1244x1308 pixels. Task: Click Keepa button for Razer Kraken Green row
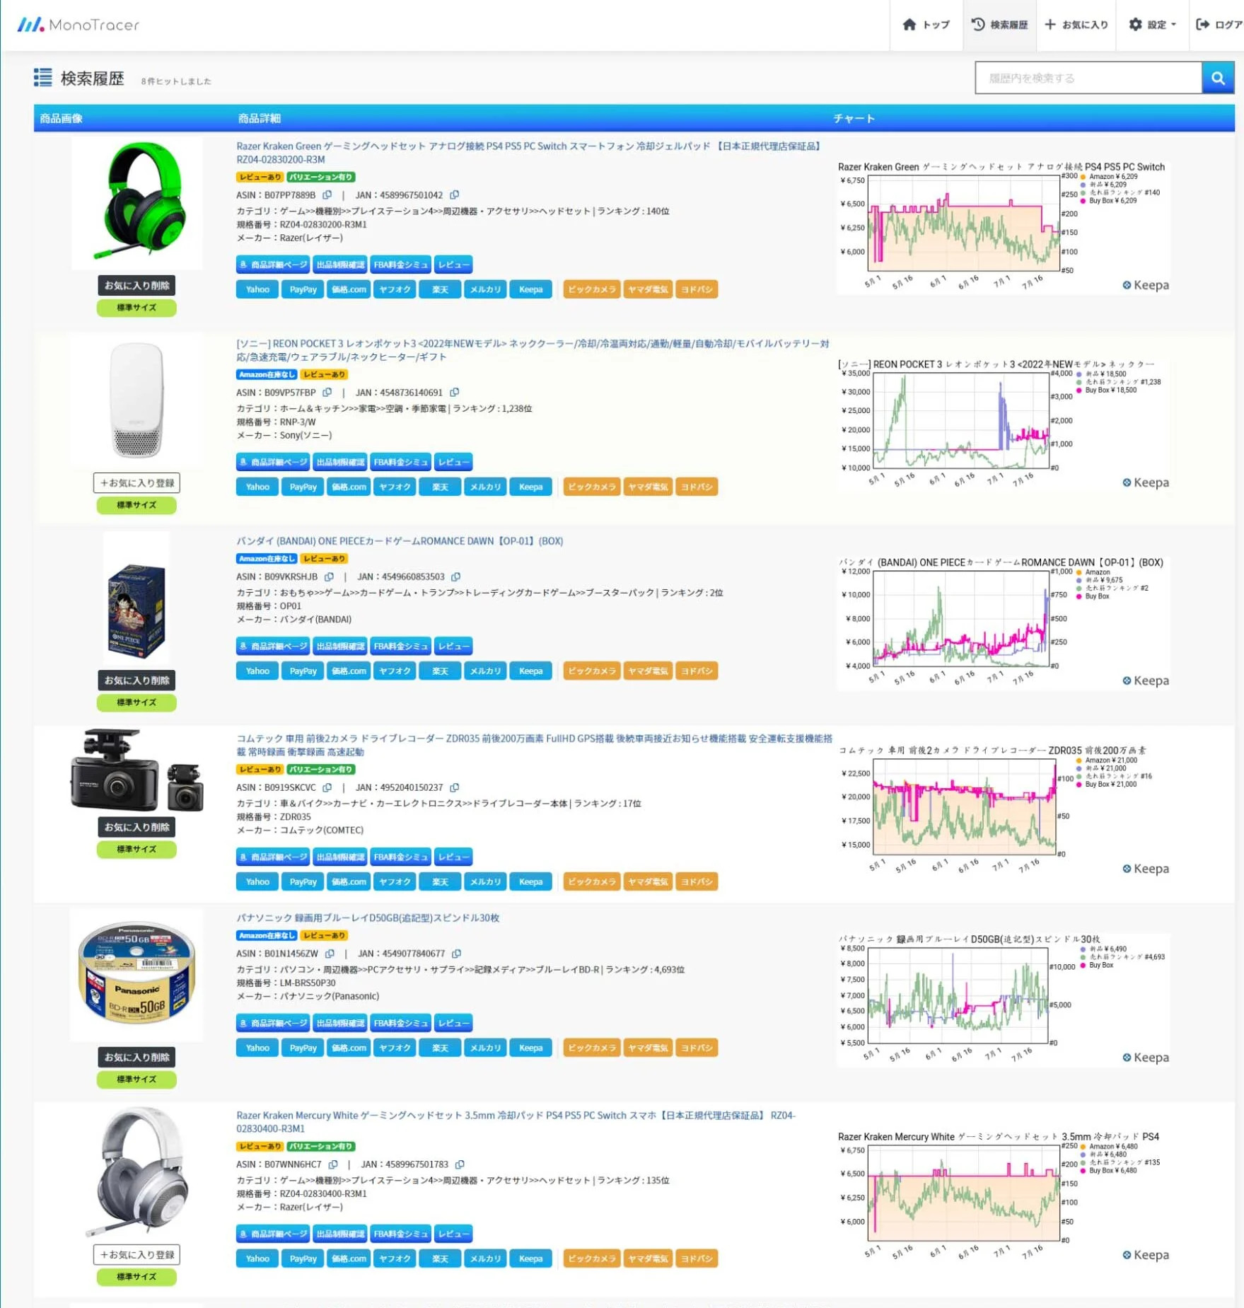coord(530,289)
